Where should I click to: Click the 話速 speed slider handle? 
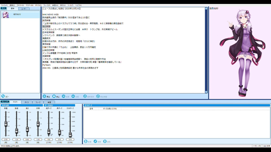pos(17,131)
